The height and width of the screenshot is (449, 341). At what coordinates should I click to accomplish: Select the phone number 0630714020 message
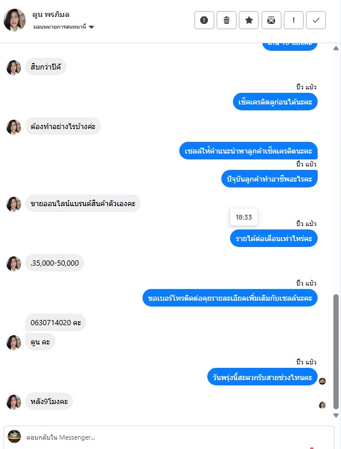pyautogui.click(x=56, y=322)
